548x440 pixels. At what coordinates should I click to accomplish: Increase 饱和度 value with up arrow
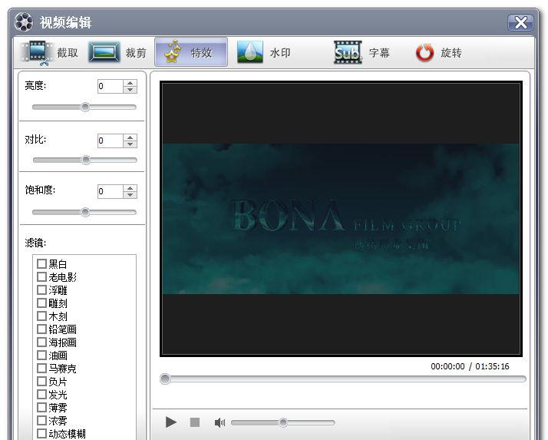pyautogui.click(x=130, y=188)
